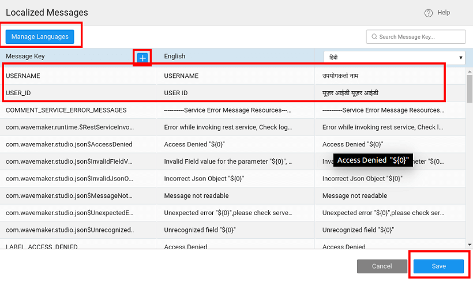Click the search magnifier icon
473x282 pixels.
coord(374,37)
